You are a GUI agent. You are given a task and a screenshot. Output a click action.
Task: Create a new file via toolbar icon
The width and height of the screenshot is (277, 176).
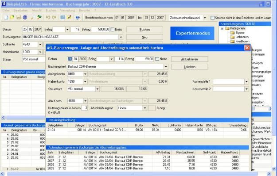6,17
